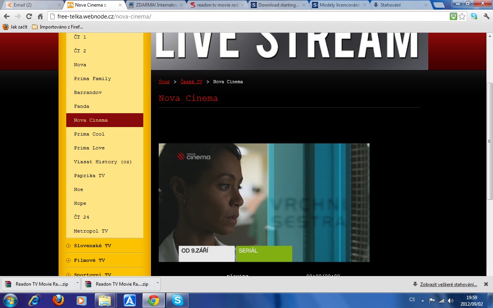The height and width of the screenshot is (308, 493).
Task: Open the Hope channel
Action: pyautogui.click(x=105, y=203)
